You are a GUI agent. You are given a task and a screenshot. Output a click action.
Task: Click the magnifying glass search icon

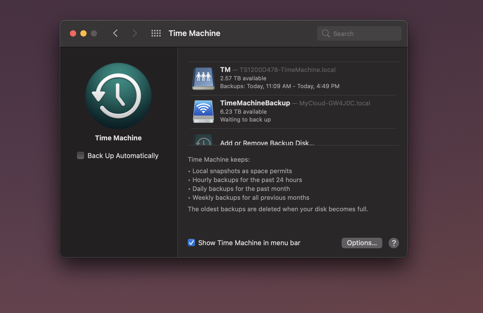pyautogui.click(x=326, y=33)
